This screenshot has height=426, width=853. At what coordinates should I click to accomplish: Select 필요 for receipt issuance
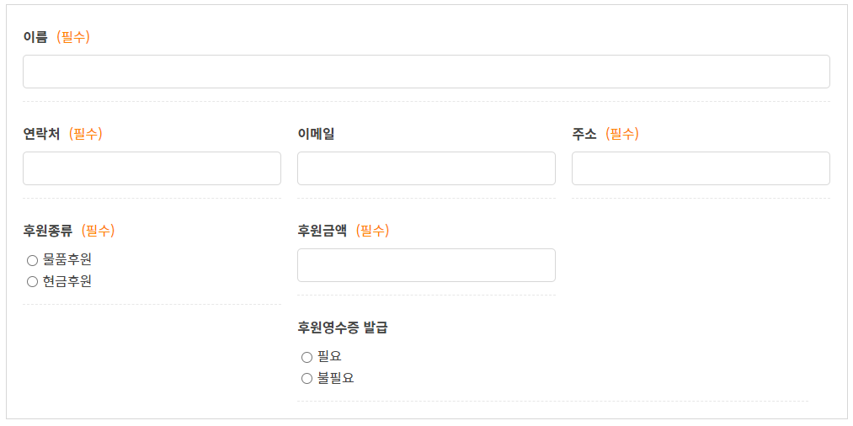click(x=307, y=357)
